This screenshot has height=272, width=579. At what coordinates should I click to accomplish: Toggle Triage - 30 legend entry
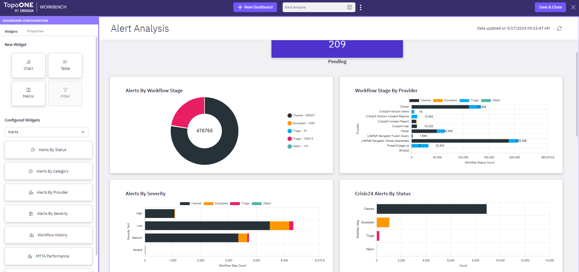[297, 131]
